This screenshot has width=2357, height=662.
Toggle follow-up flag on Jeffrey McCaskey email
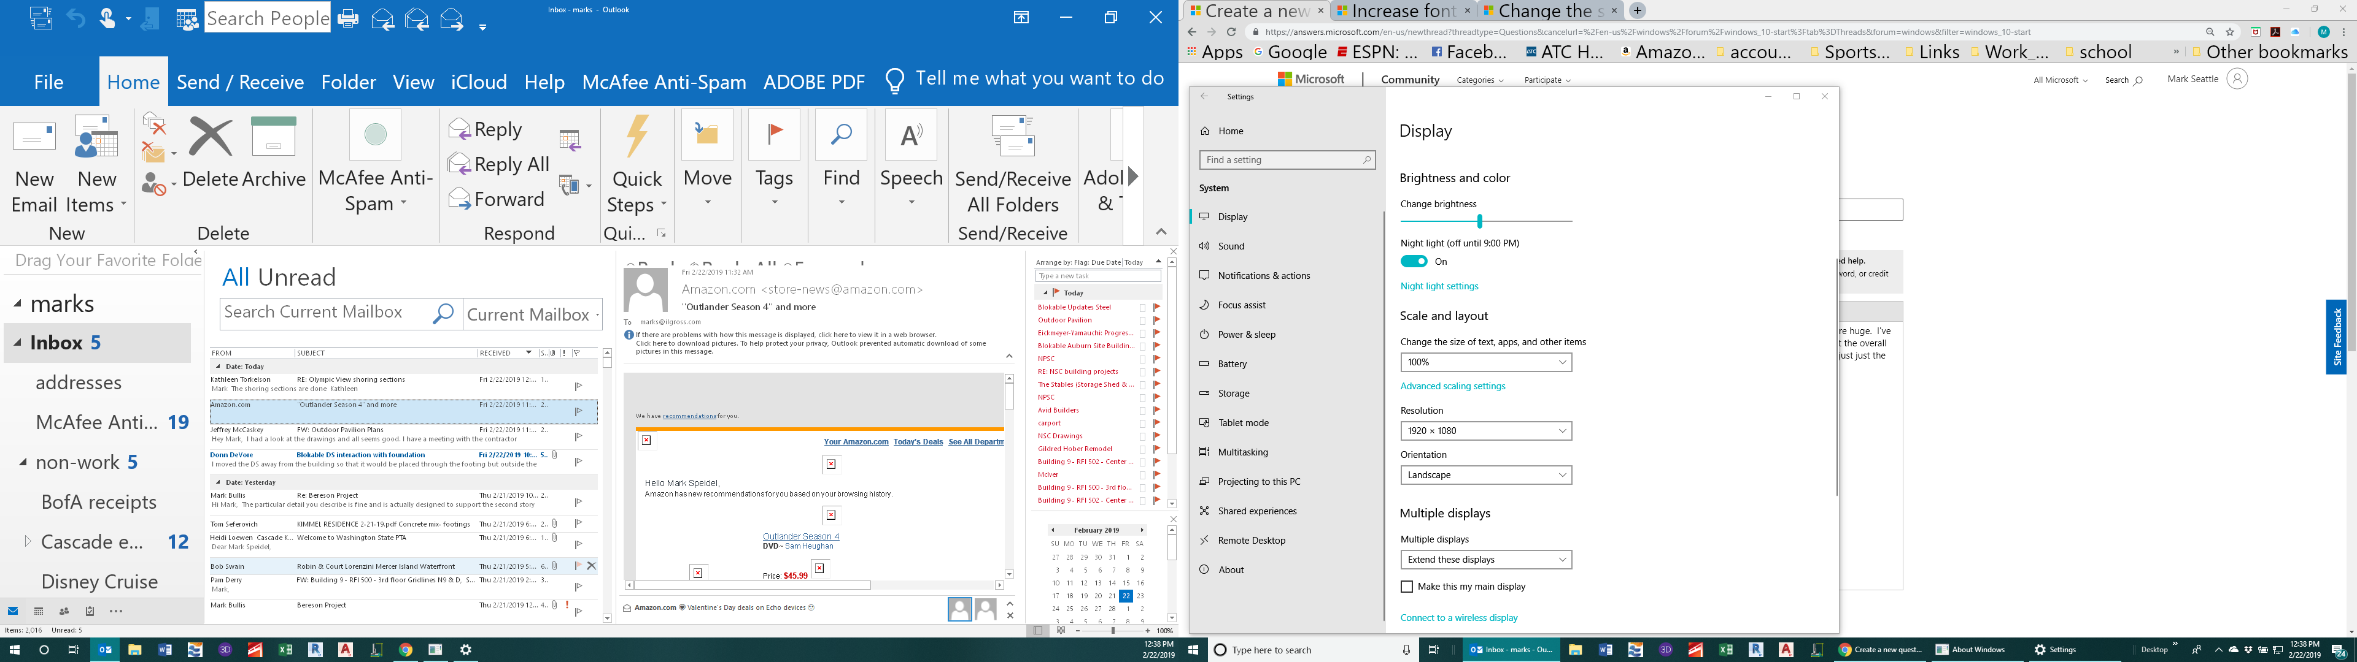578,437
